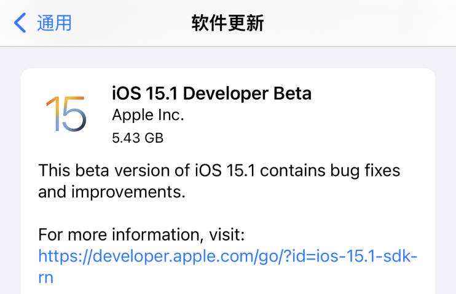This screenshot has width=456, height=294.
Task: Tap the back chevron arrow
Action: click(x=20, y=23)
